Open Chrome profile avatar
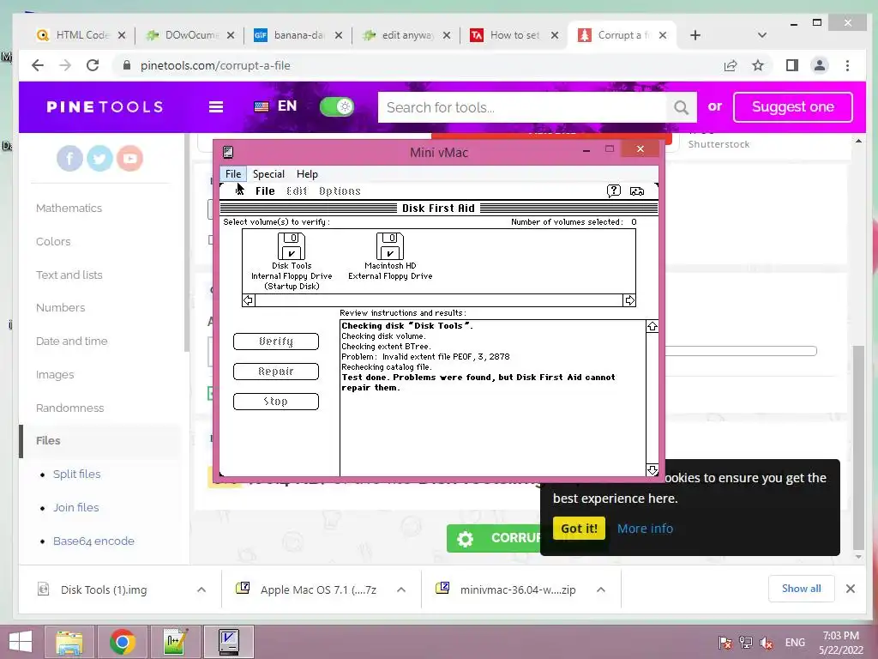Image resolution: width=878 pixels, height=659 pixels. tap(819, 65)
